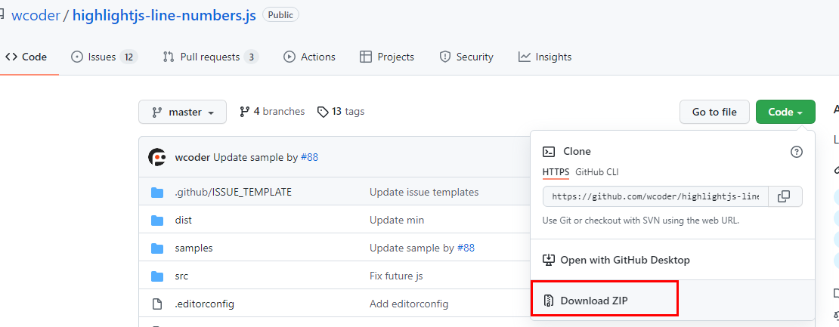839x327 pixels.
Task: Click the folder icon beside dist
Action: click(x=156, y=220)
